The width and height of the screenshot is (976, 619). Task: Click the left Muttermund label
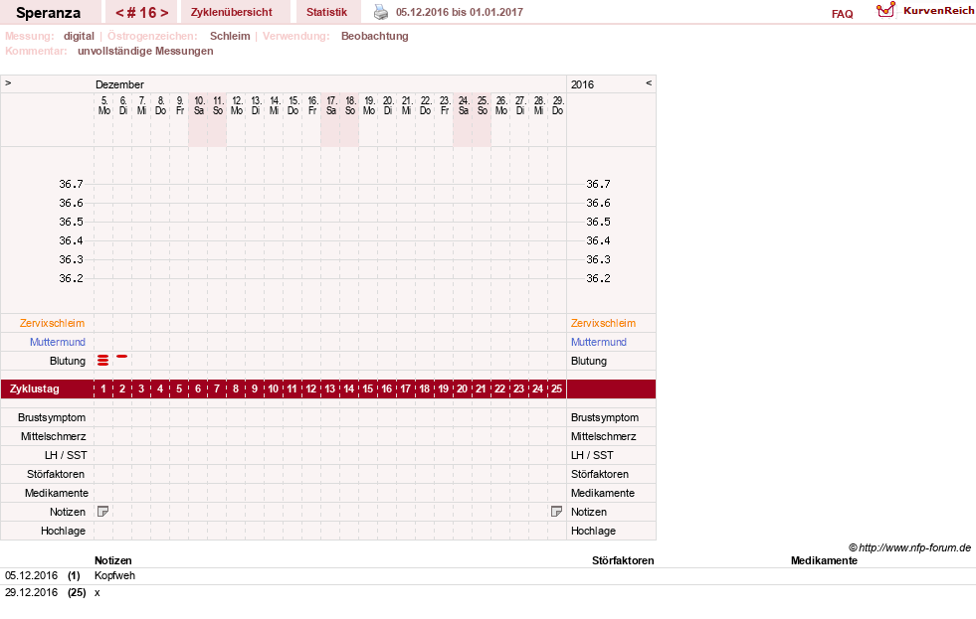point(58,342)
